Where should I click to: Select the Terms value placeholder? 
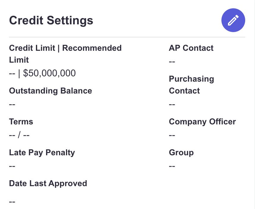[x=19, y=135]
